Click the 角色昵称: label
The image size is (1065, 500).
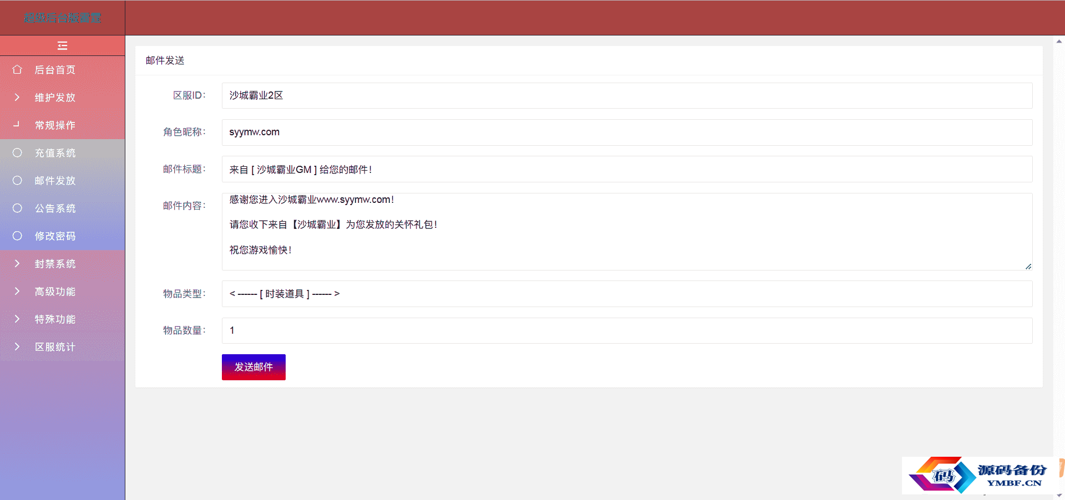point(184,132)
